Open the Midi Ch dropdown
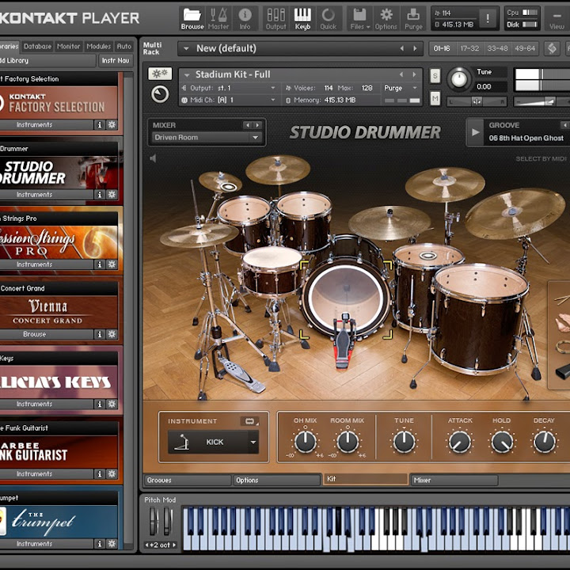Image resolution: width=570 pixels, height=570 pixels. [x=272, y=100]
